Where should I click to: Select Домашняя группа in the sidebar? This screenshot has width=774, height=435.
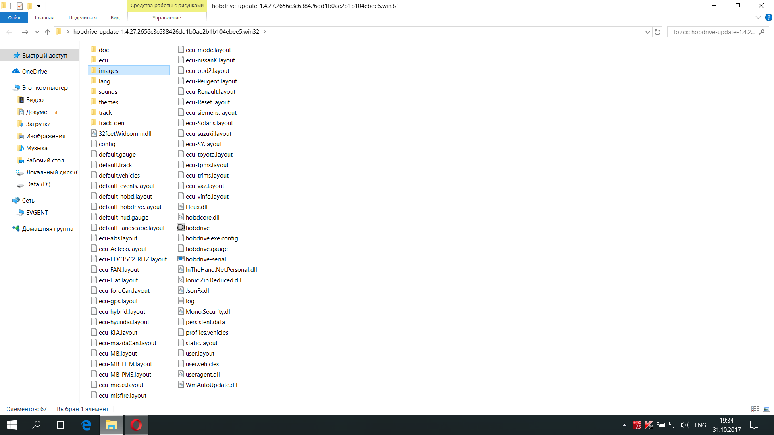pyautogui.click(x=48, y=228)
